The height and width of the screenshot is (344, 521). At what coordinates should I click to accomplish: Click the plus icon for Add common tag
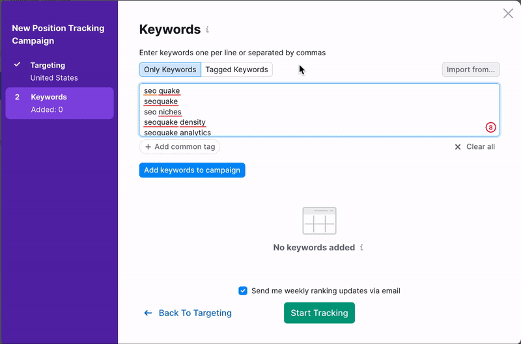[x=148, y=147]
